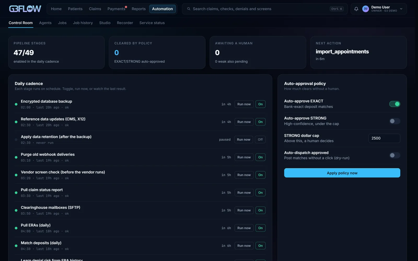
Task: Run Pull claim status report now
Action: tap(244, 193)
